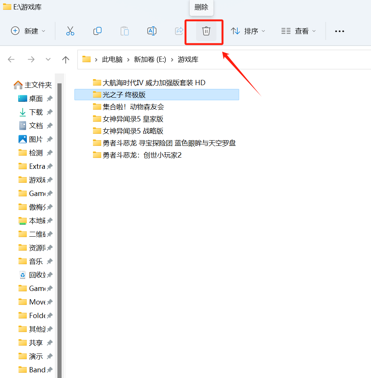The height and width of the screenshot is (378, 371).
Task: Select folder 勇者斗恶龙：创世小玩家2
Action: (157, 155)
